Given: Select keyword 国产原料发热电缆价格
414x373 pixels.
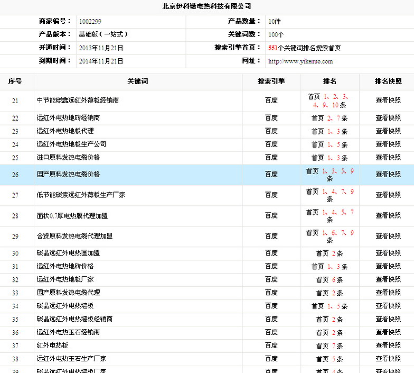Looking at the screenshot, I should 68,175.
